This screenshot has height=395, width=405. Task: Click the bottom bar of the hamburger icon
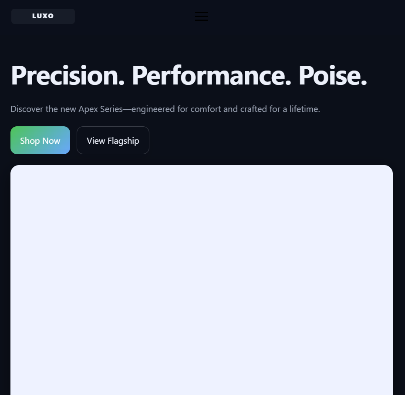click(x=202, y=20)
